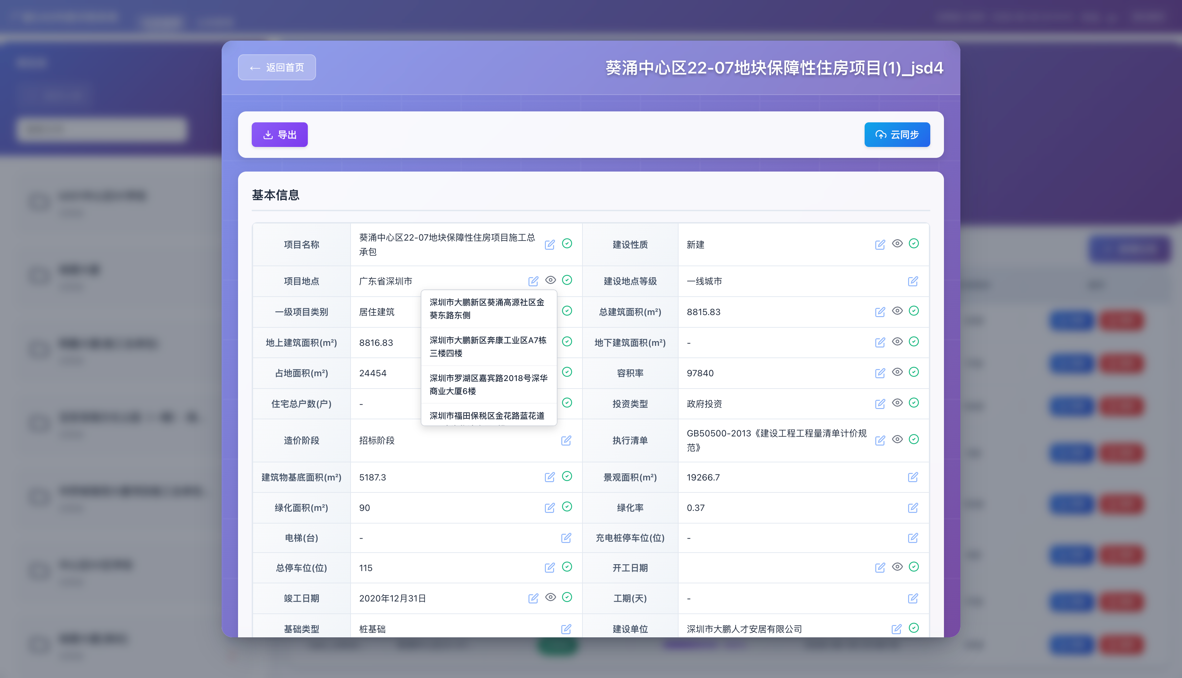Click green check for 地上建筑面积
The image size is (1182, 678).
(x=567, y=341)
